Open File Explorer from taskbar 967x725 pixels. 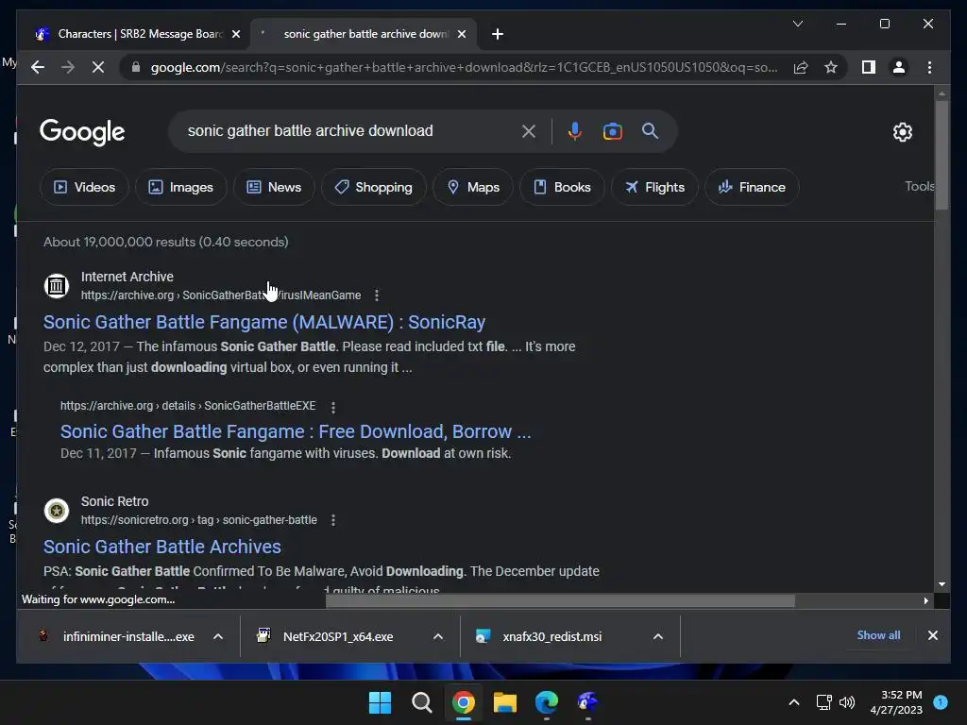pos(505,702)
